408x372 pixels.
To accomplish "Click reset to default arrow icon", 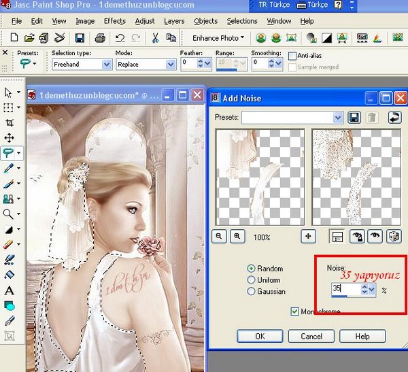I will pyautogui.click(x=394, y=118).
